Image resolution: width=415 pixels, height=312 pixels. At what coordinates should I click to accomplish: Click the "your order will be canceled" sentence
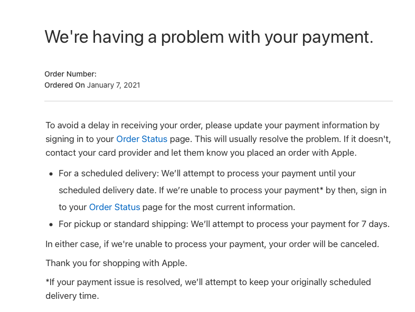324,244
